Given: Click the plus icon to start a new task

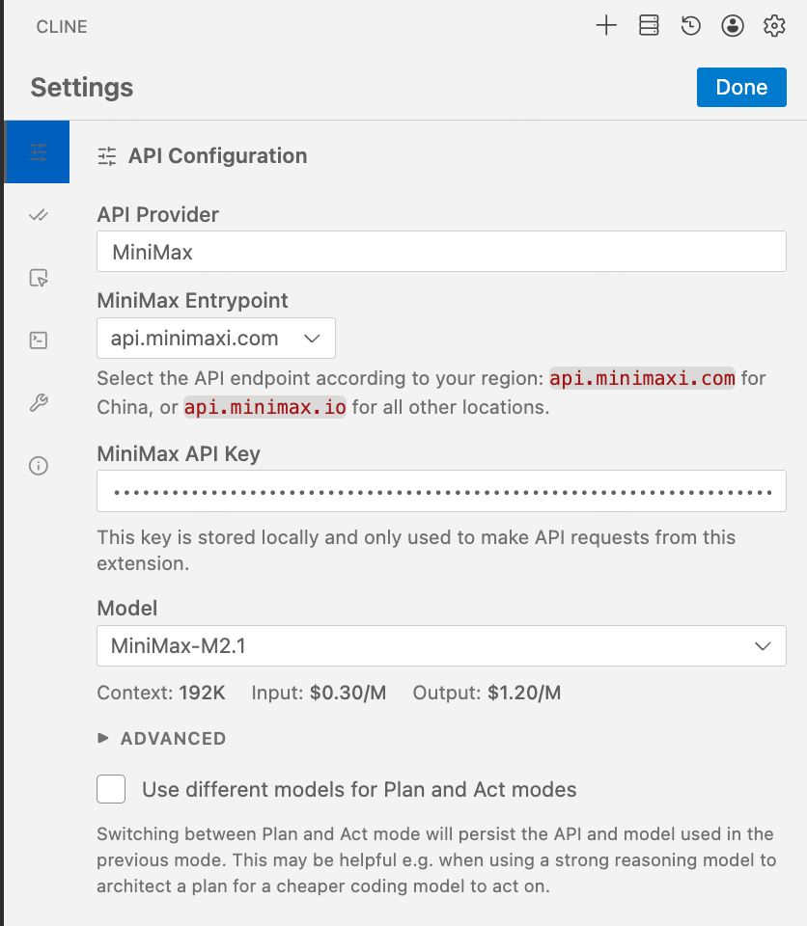Looking at the screenshot, I should 605,26.
